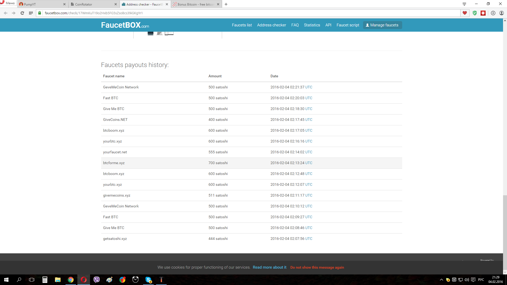Image resolution: width=507 pixels, height=285 pixels.
Task: Open the tab menu icon in title bar
Action: pos(464,4)
